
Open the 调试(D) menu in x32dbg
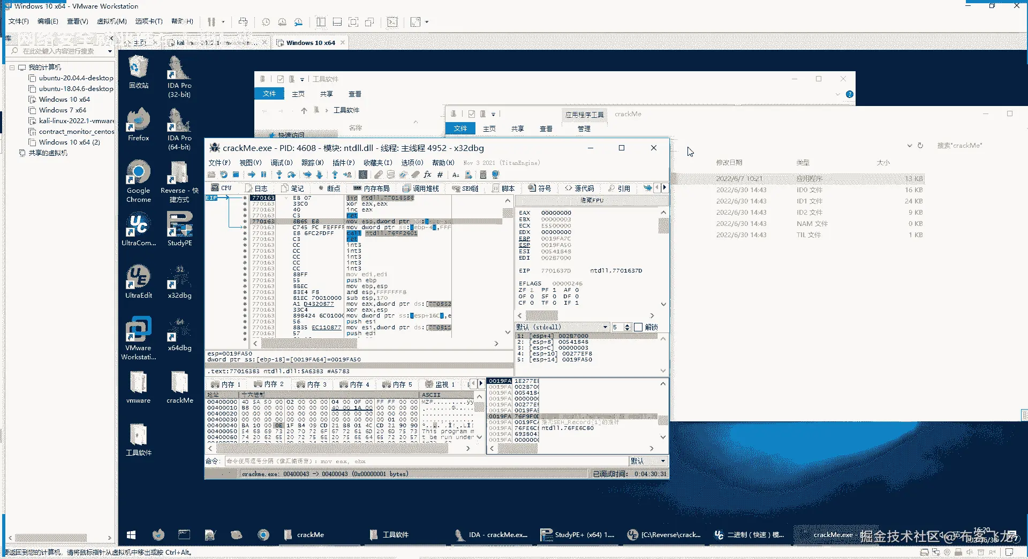[x=282, y=163]
